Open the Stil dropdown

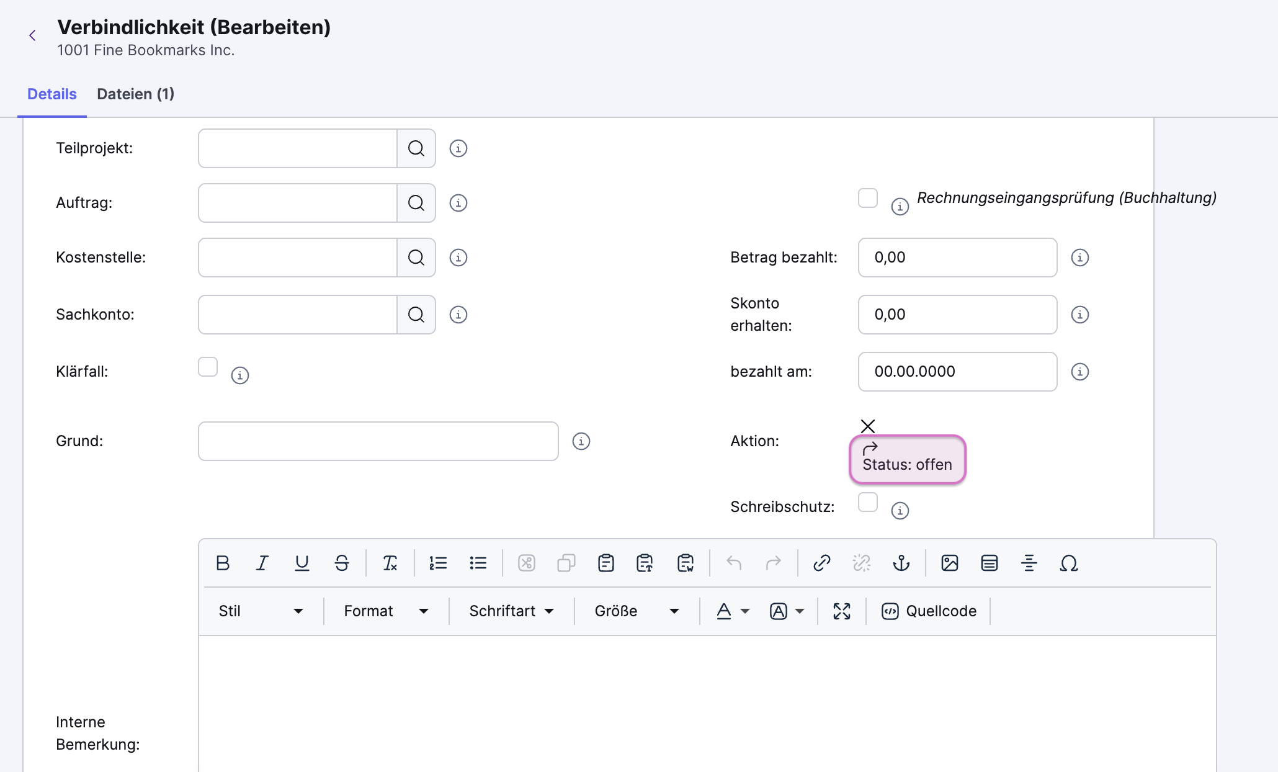point(261,611)
